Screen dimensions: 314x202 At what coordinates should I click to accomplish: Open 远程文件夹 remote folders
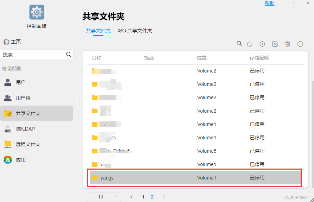(37, 144)
